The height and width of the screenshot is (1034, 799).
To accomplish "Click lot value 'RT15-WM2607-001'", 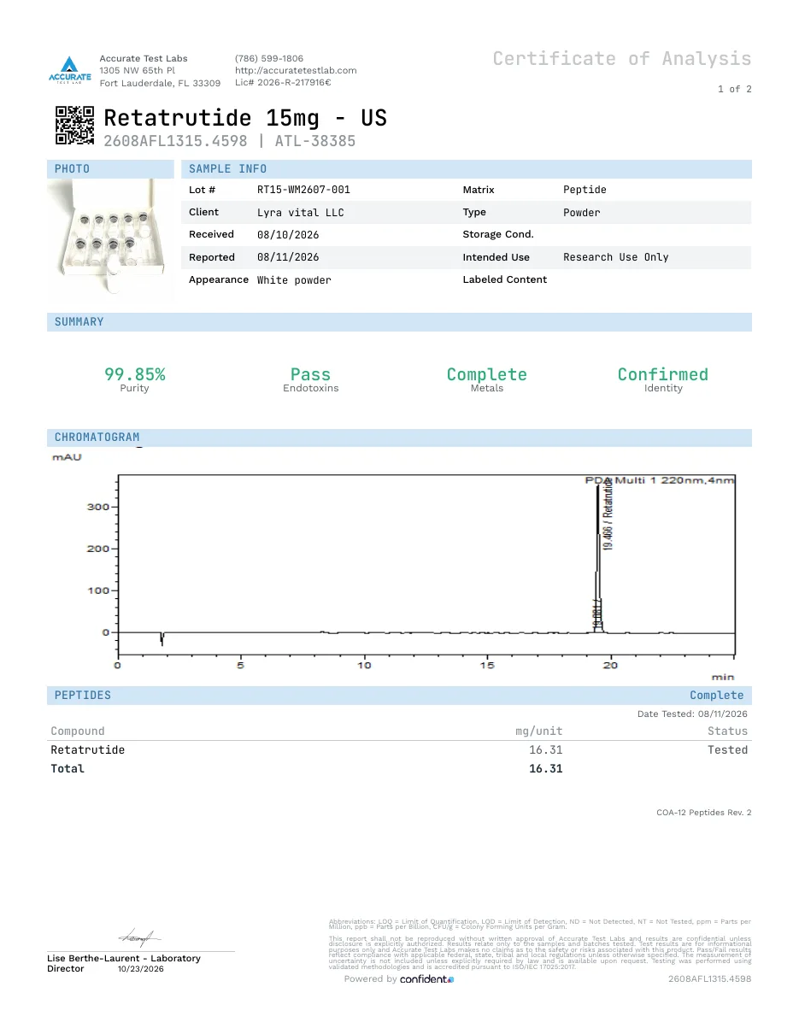I will coord(303,190).
